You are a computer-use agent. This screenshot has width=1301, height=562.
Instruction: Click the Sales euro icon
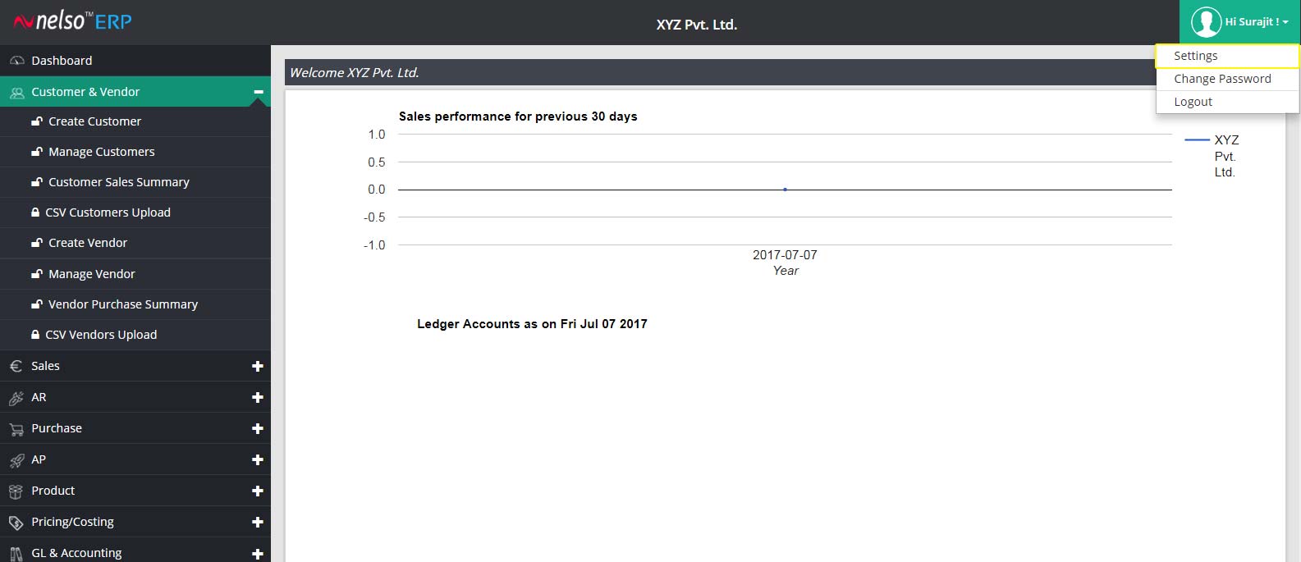click(16, 367)
